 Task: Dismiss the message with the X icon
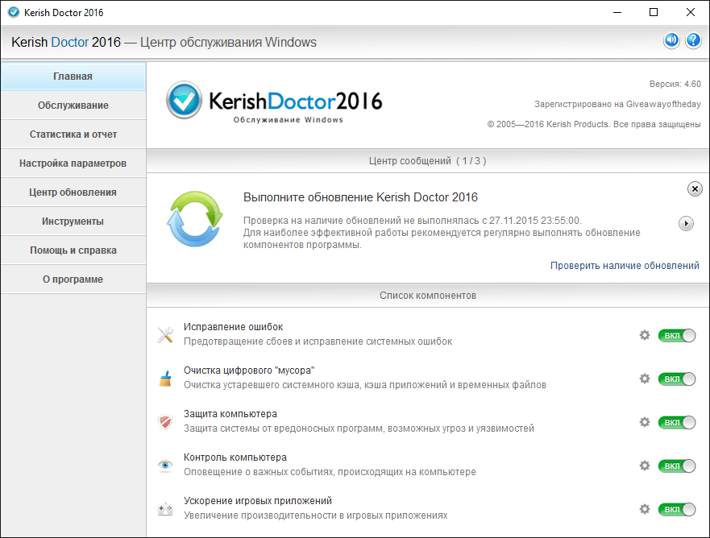click(695, 188)
